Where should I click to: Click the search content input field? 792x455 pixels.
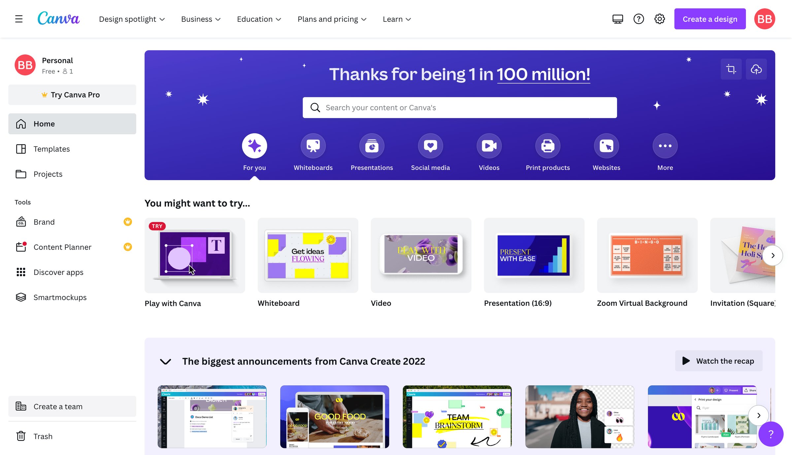(x=460, y=108)
